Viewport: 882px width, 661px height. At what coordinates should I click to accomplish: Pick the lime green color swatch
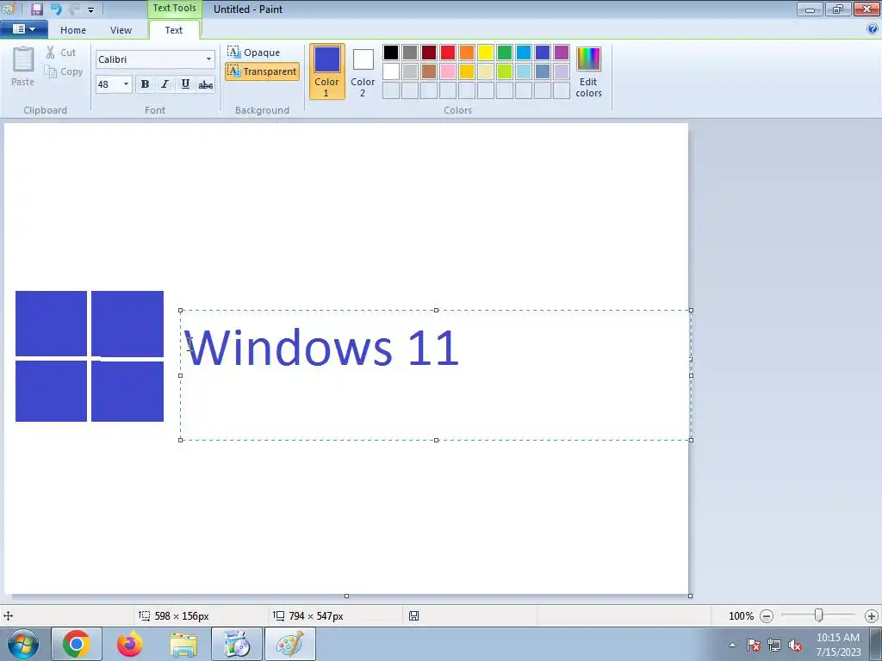[505, 71]
